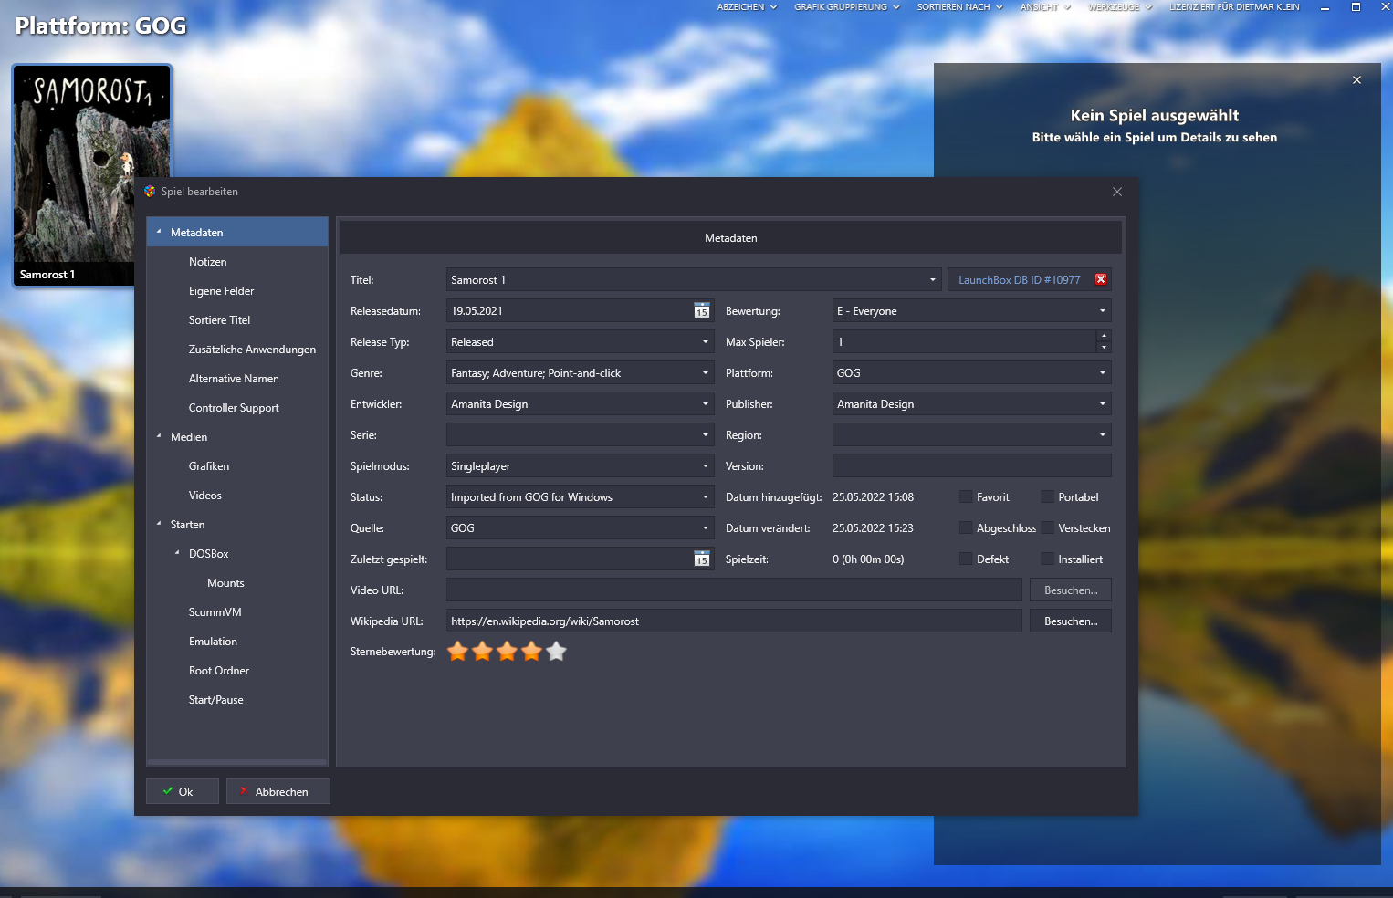
Task: Close the Kein Spiel ausgewählt details panel
Action: [1356, 80]
